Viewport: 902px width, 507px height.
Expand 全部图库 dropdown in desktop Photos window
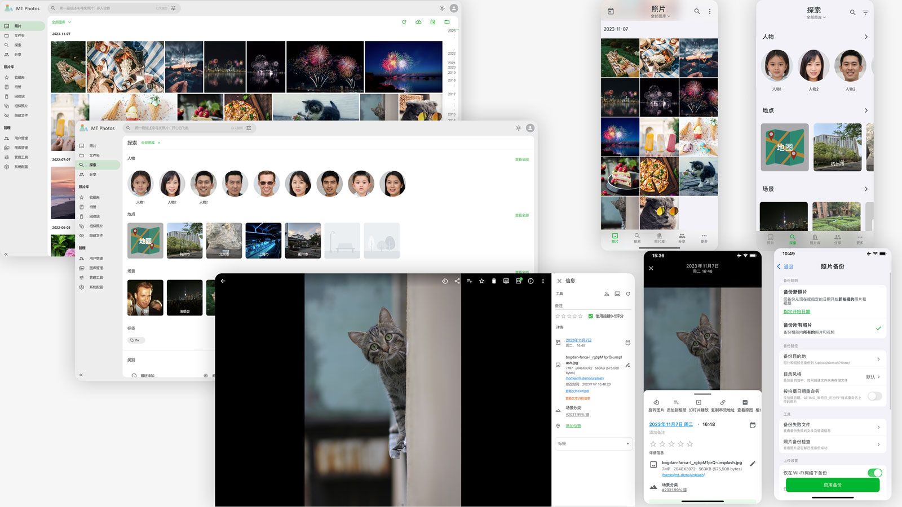(x=61, y=22)
